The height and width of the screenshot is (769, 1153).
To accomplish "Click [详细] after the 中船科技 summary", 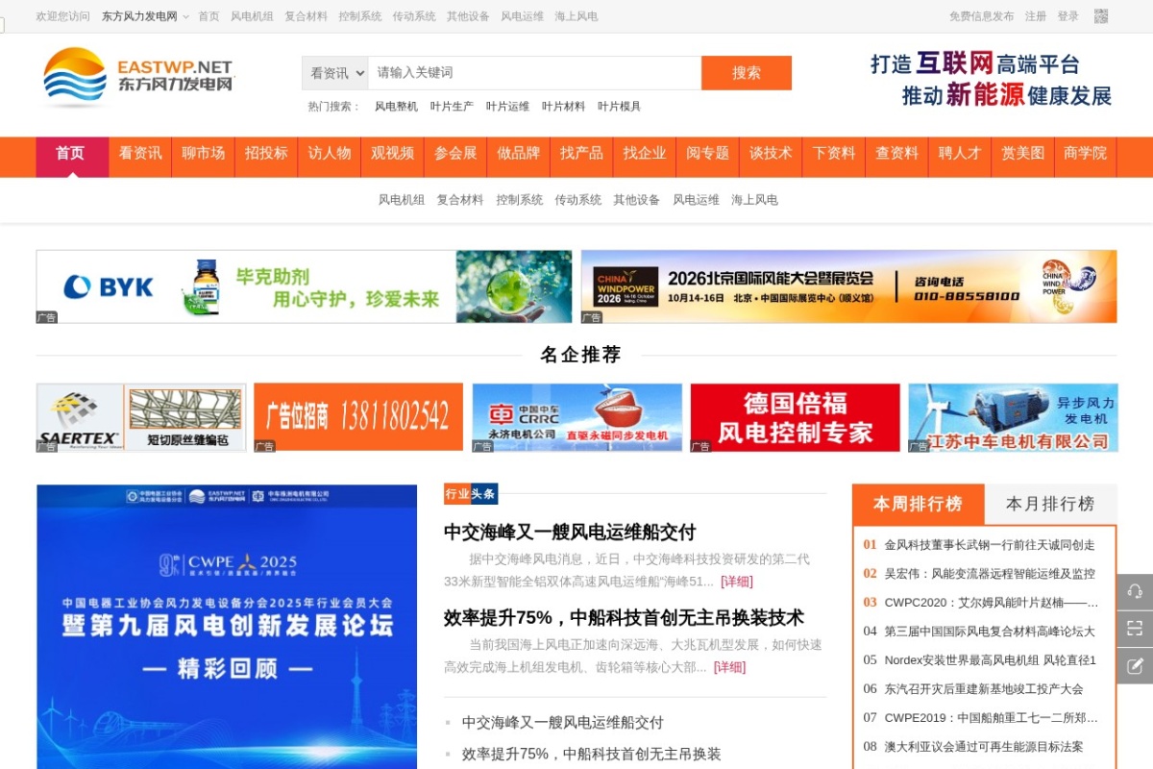I will [729, 667].
